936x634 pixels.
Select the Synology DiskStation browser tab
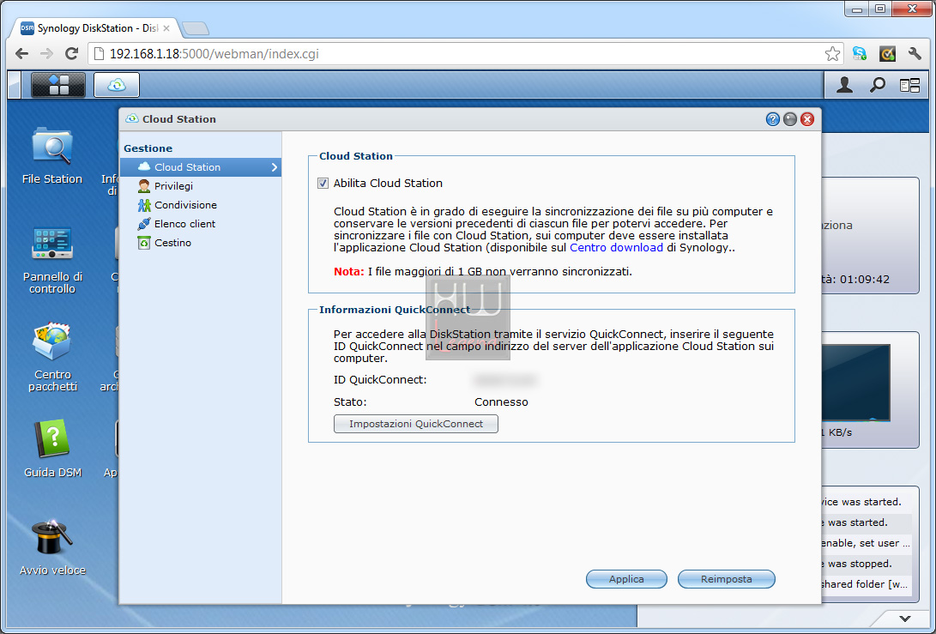pos(95,28)
